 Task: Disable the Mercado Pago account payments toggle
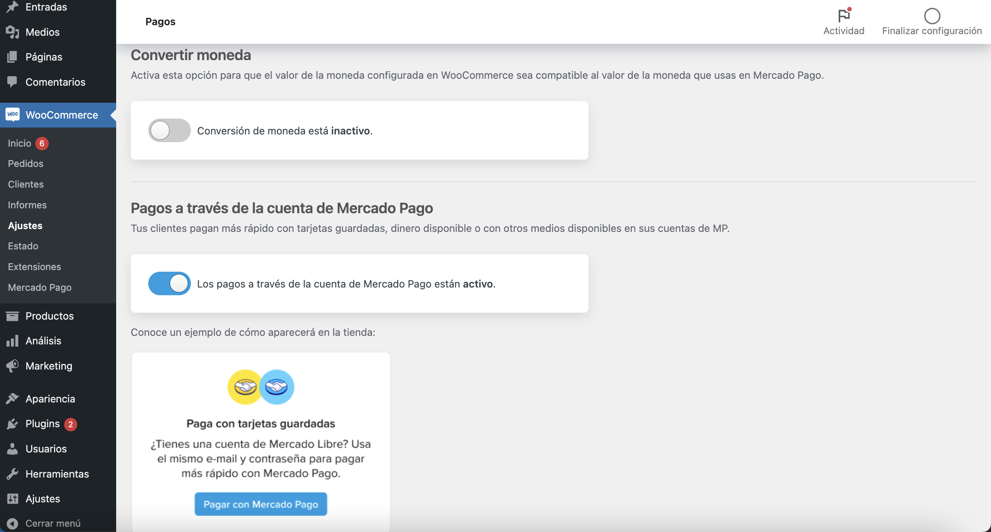(x=169, y=283)
